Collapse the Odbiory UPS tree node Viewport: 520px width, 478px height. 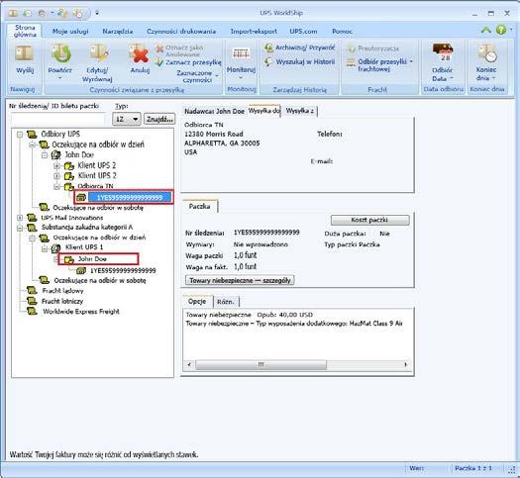pos(20,135)
